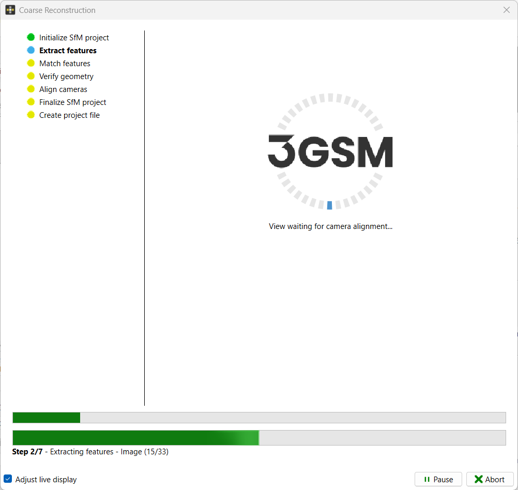Viewport: 518px width, 490px height.
Task: Close the Coarse Reconstruction window
Action: [x=507, y=10]
